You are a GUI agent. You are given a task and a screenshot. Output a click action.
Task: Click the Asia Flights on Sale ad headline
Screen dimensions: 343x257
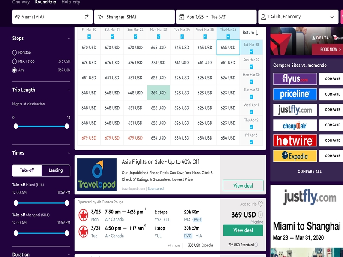(160, 162)
